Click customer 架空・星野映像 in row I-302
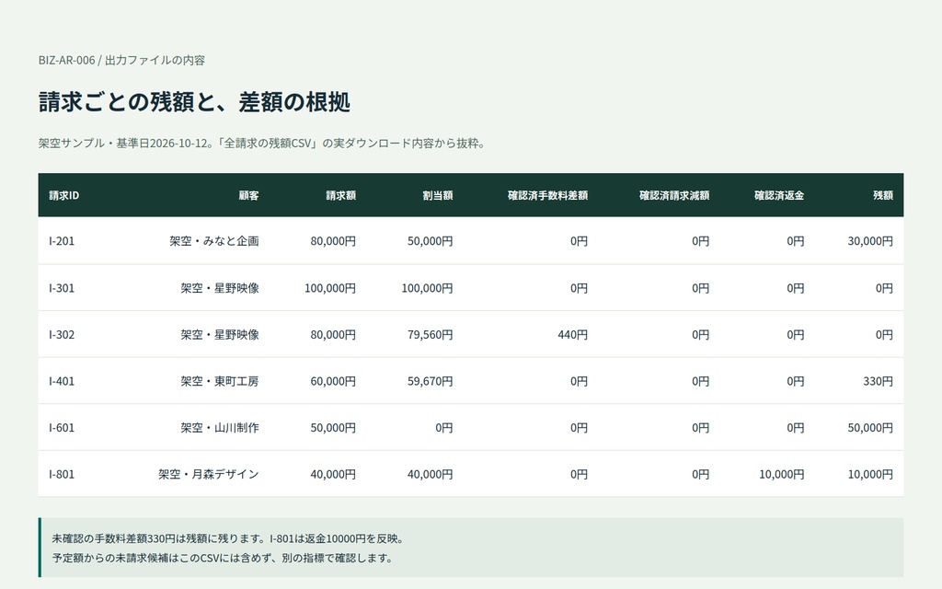This screenshot has height=589, width=942. click(220, 334)
